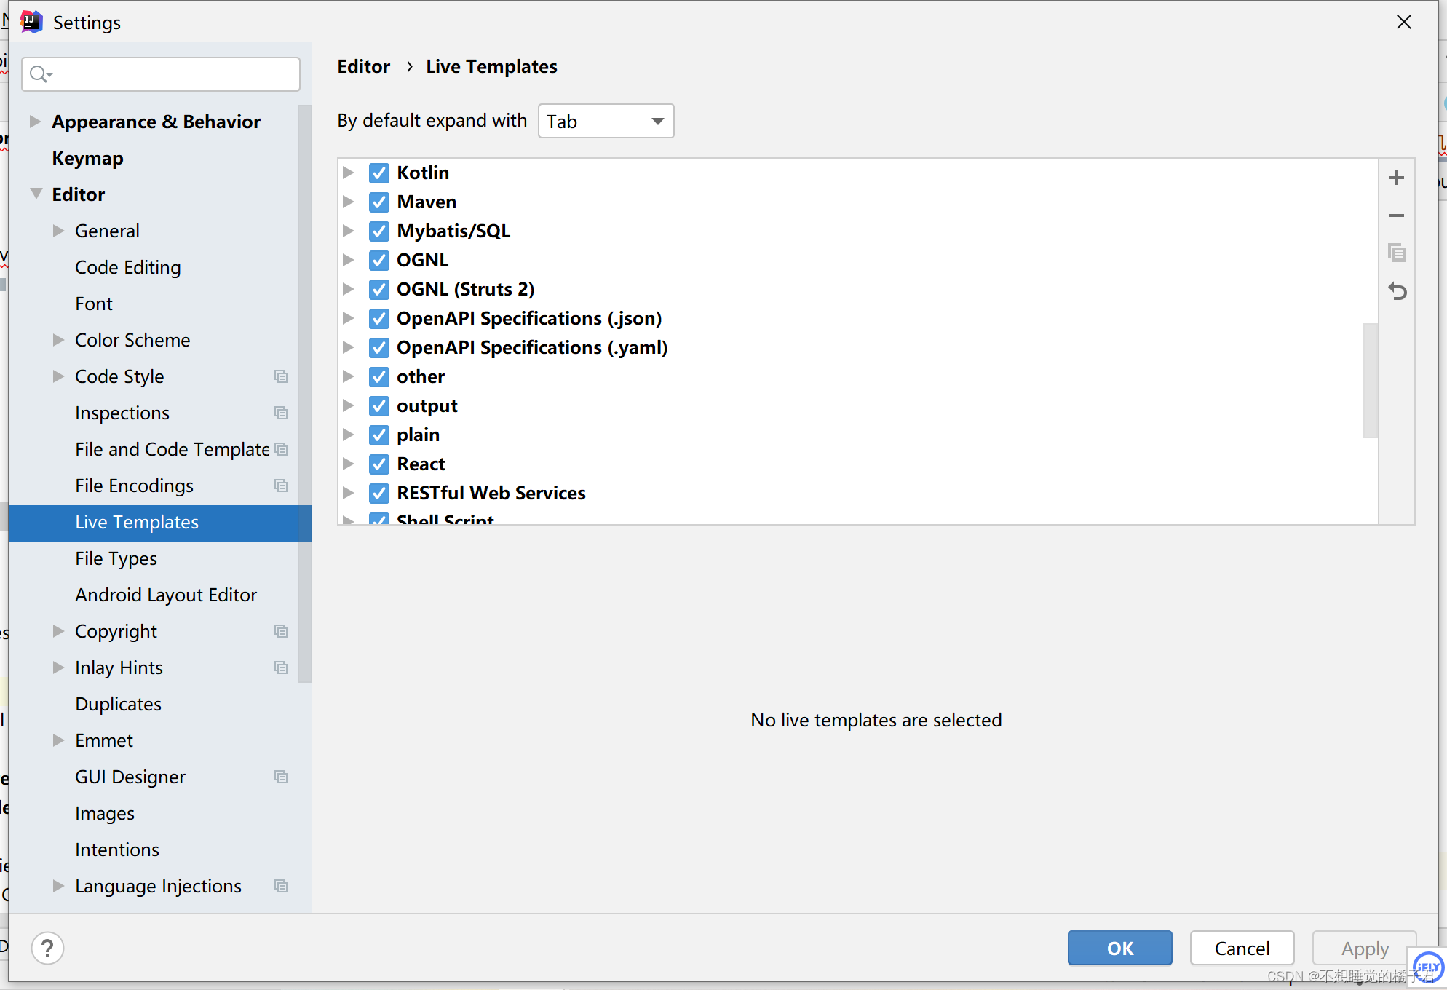Toggle the 'plain' group checkbox
The height and width of the screenshot is (990, 1447).
click(x=378, y=435)
